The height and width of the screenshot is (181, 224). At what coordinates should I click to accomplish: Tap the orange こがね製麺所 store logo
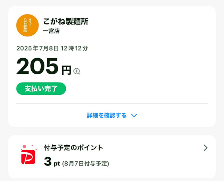click(27, 25)
